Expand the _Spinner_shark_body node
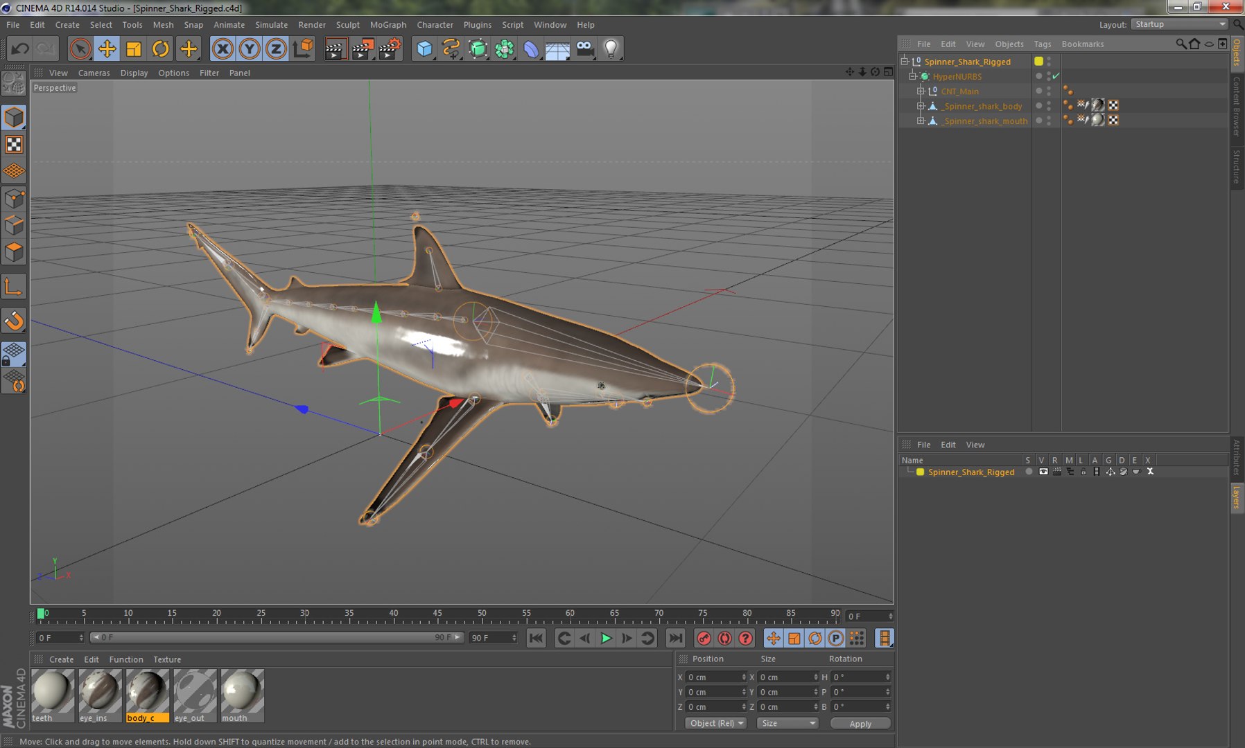The width and height of the screenshot is (1245, 748). [921, 106]
